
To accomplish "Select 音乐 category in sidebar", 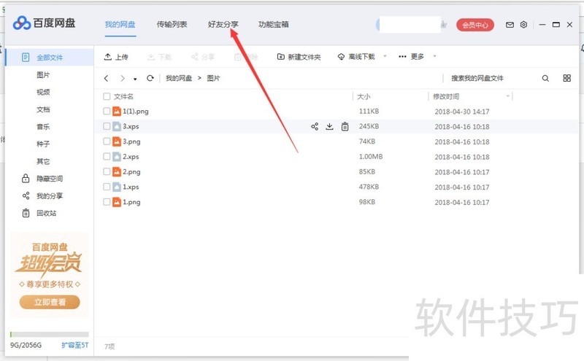I will click(x=43, y=127).
